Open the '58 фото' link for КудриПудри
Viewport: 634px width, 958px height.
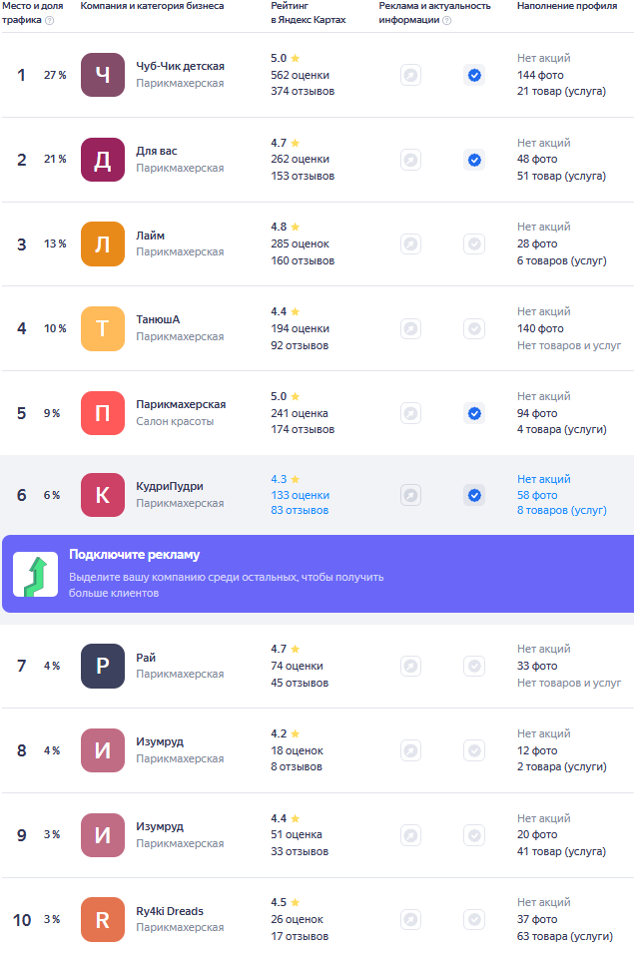[537, 495]
